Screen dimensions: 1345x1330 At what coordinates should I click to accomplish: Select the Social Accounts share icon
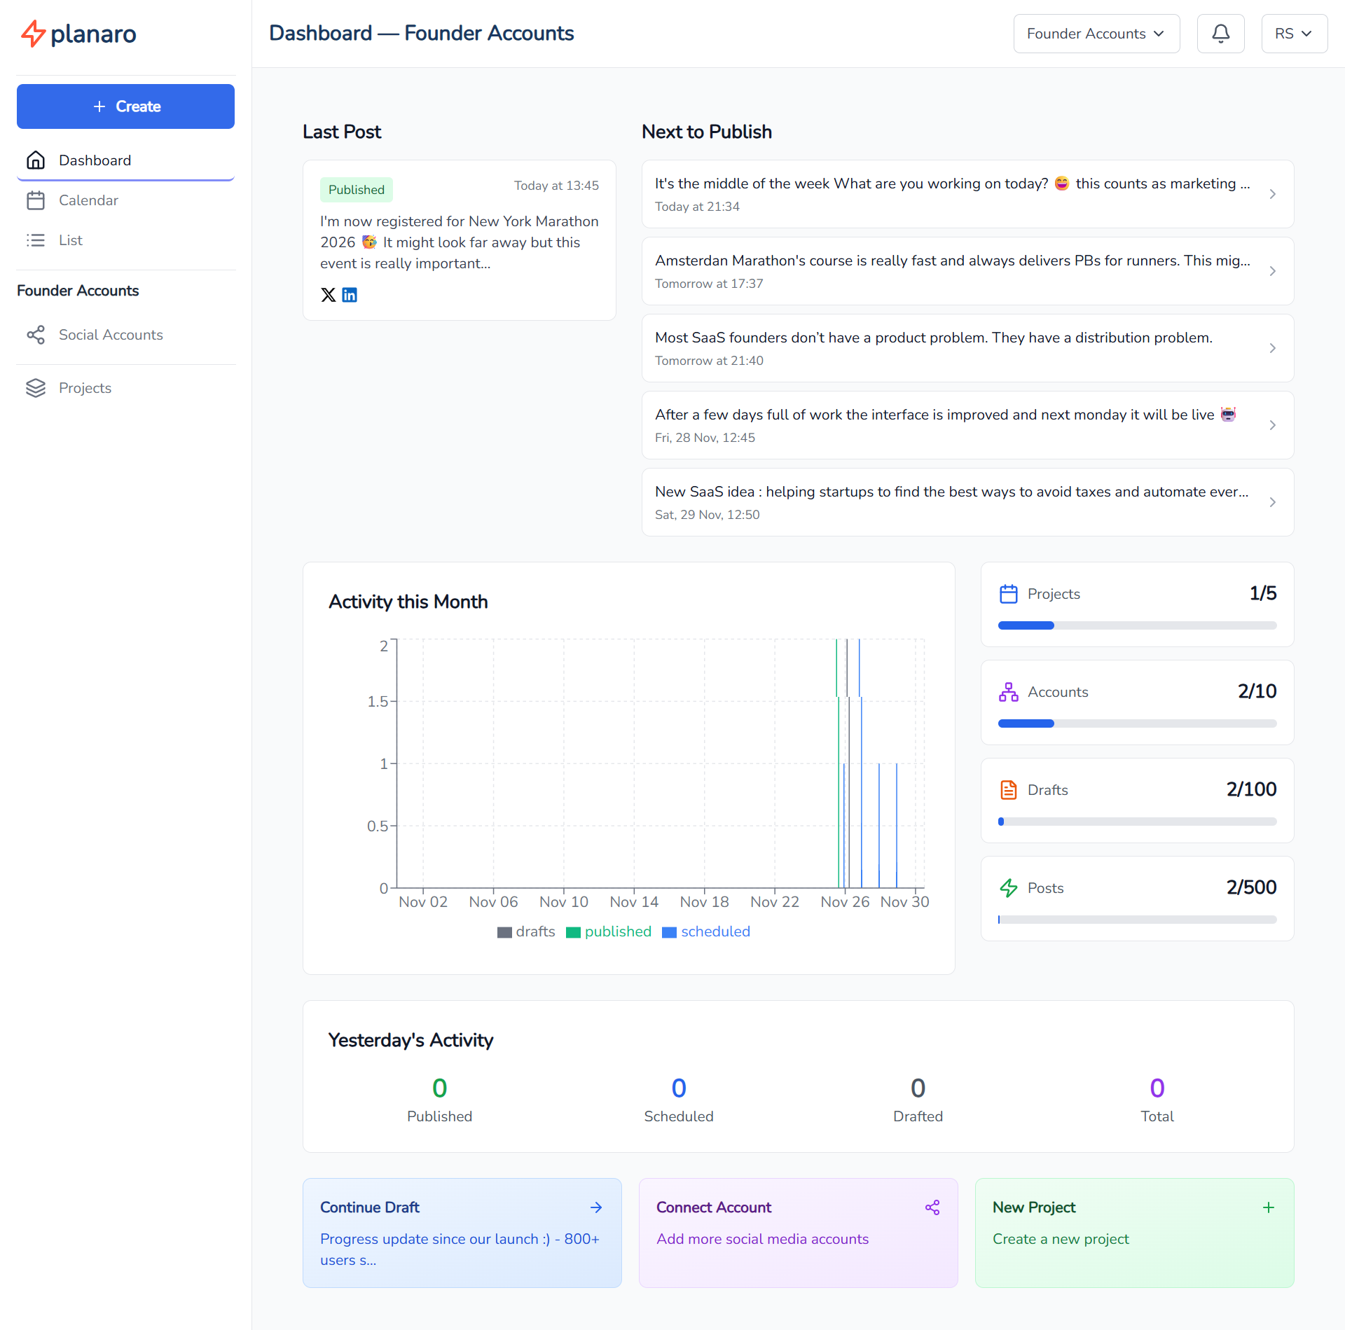36,335
